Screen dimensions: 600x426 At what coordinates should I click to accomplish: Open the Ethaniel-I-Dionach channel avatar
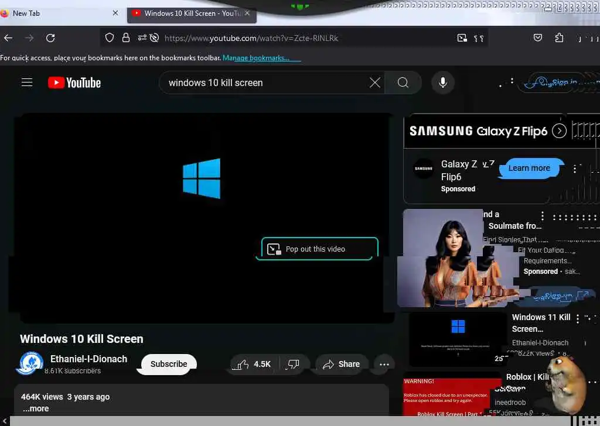(31, 363)
